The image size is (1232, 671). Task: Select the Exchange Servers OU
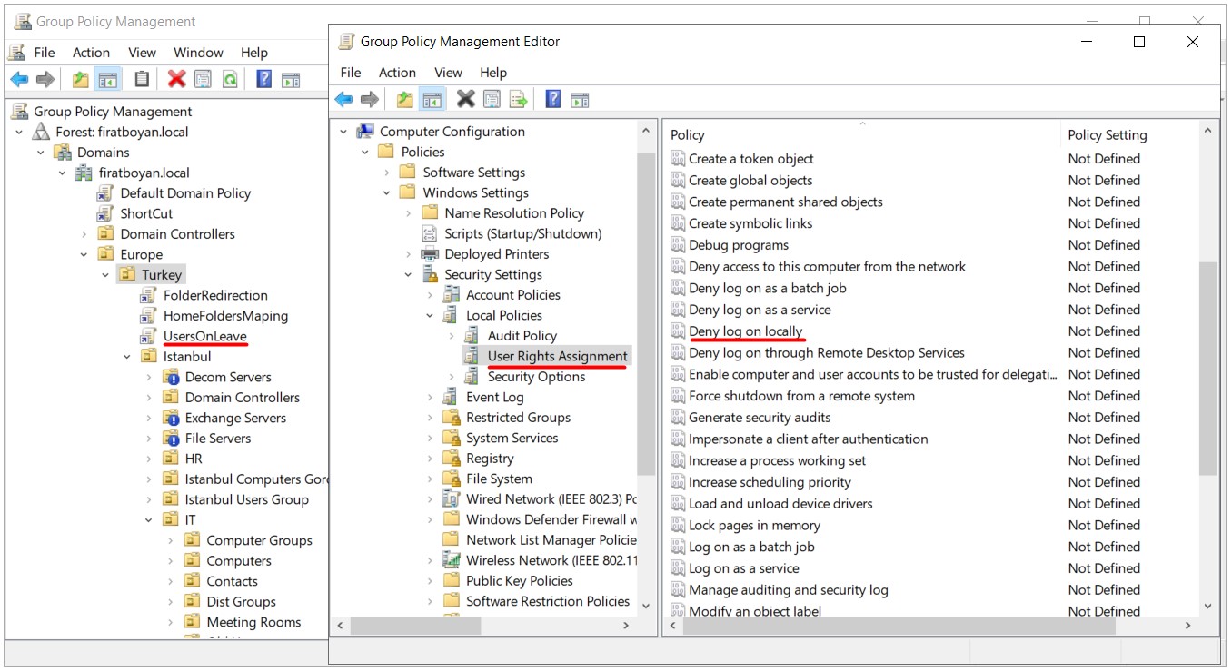pos(235,418)
